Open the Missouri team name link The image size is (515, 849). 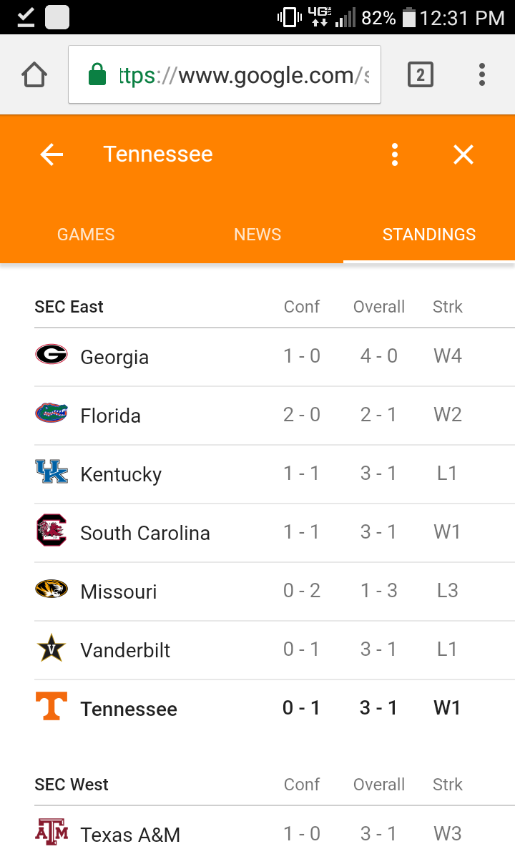(x=119, y=592)
